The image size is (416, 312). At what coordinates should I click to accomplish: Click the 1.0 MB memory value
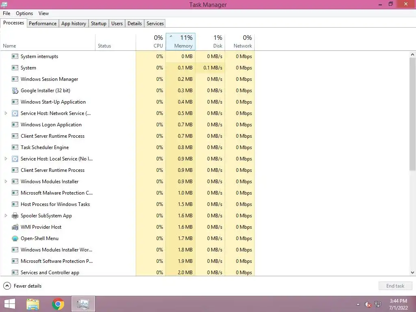click(x=185, y=193)
